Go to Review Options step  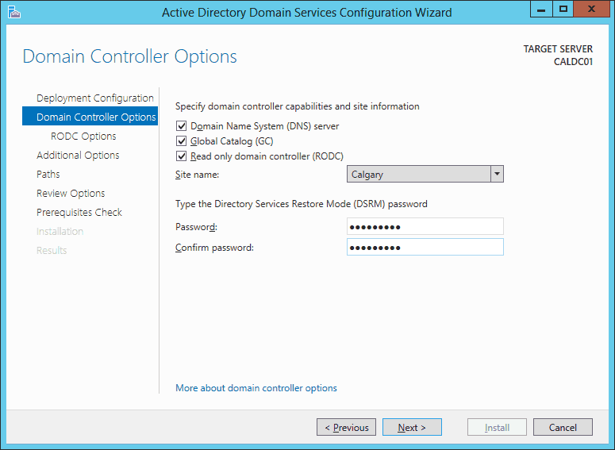pyautogui.click(x=71, y=193)
